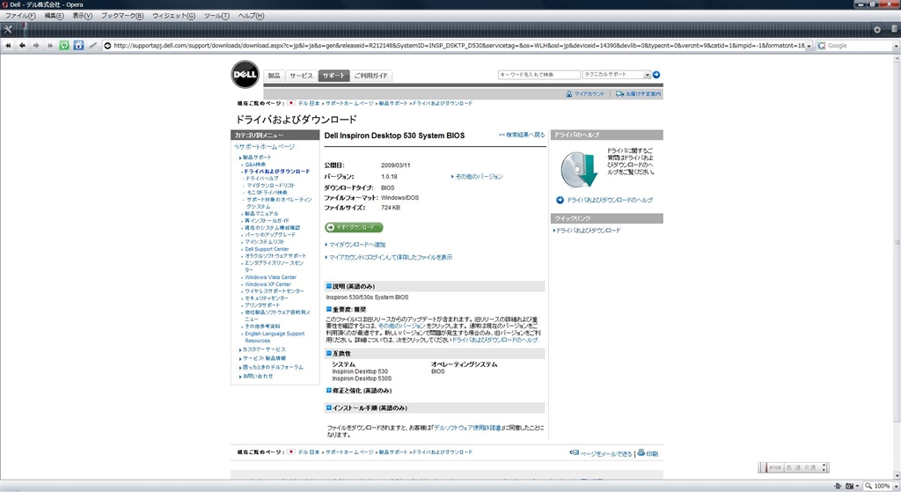Switch to the サービス tab
The image size is (901, 492).
click(301, 76)
